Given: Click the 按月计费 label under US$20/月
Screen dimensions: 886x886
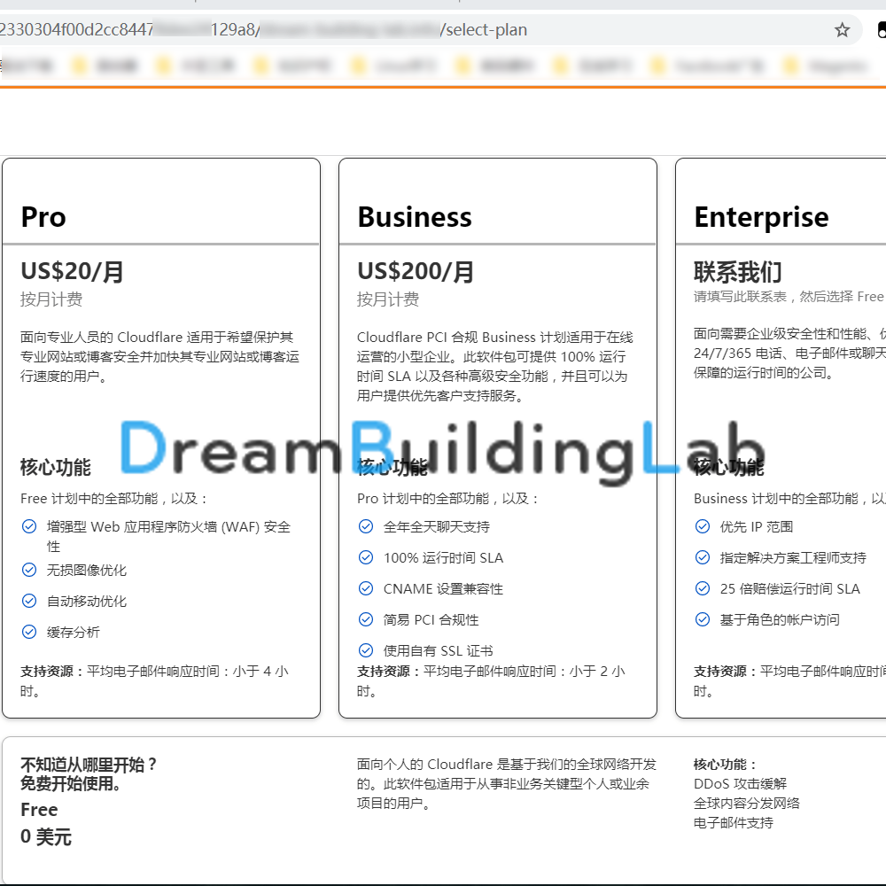Looking at the screenshot, I should [51, 299].
